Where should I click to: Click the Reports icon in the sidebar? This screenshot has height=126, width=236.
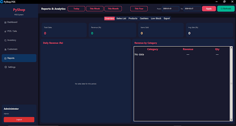[x=5, y=58]
